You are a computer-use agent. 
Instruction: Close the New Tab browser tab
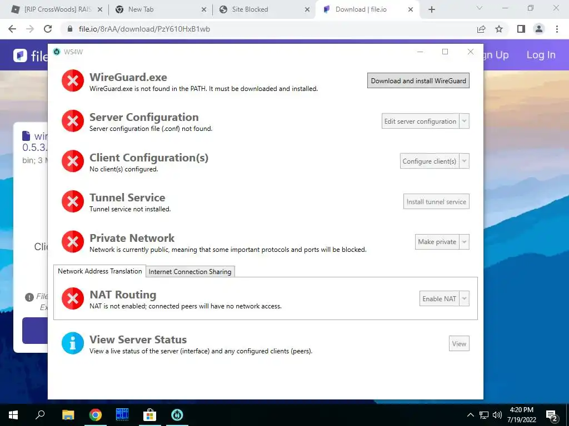(x=204, y=9)
